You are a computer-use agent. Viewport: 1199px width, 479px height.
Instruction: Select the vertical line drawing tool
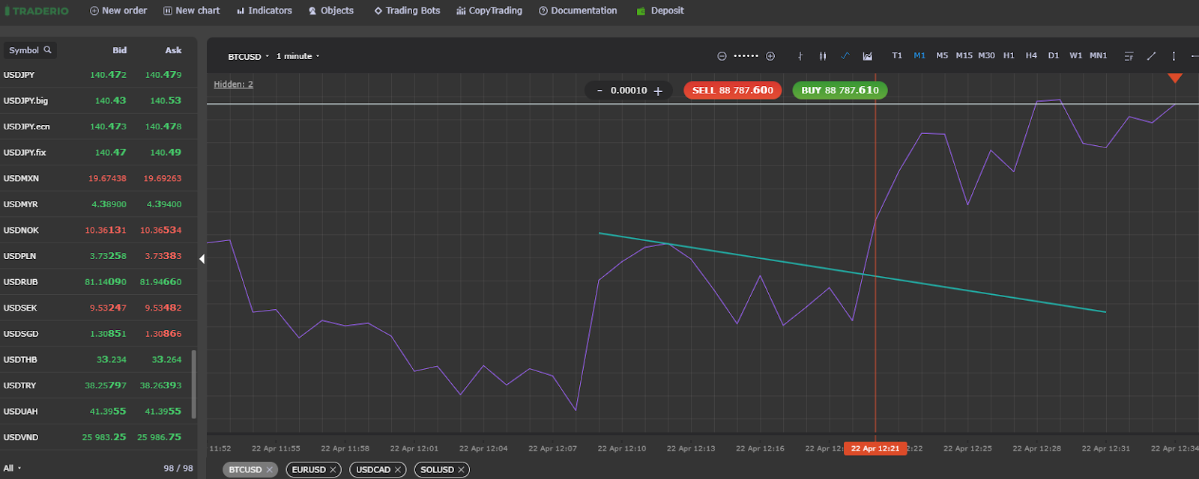click(1174, 56)
